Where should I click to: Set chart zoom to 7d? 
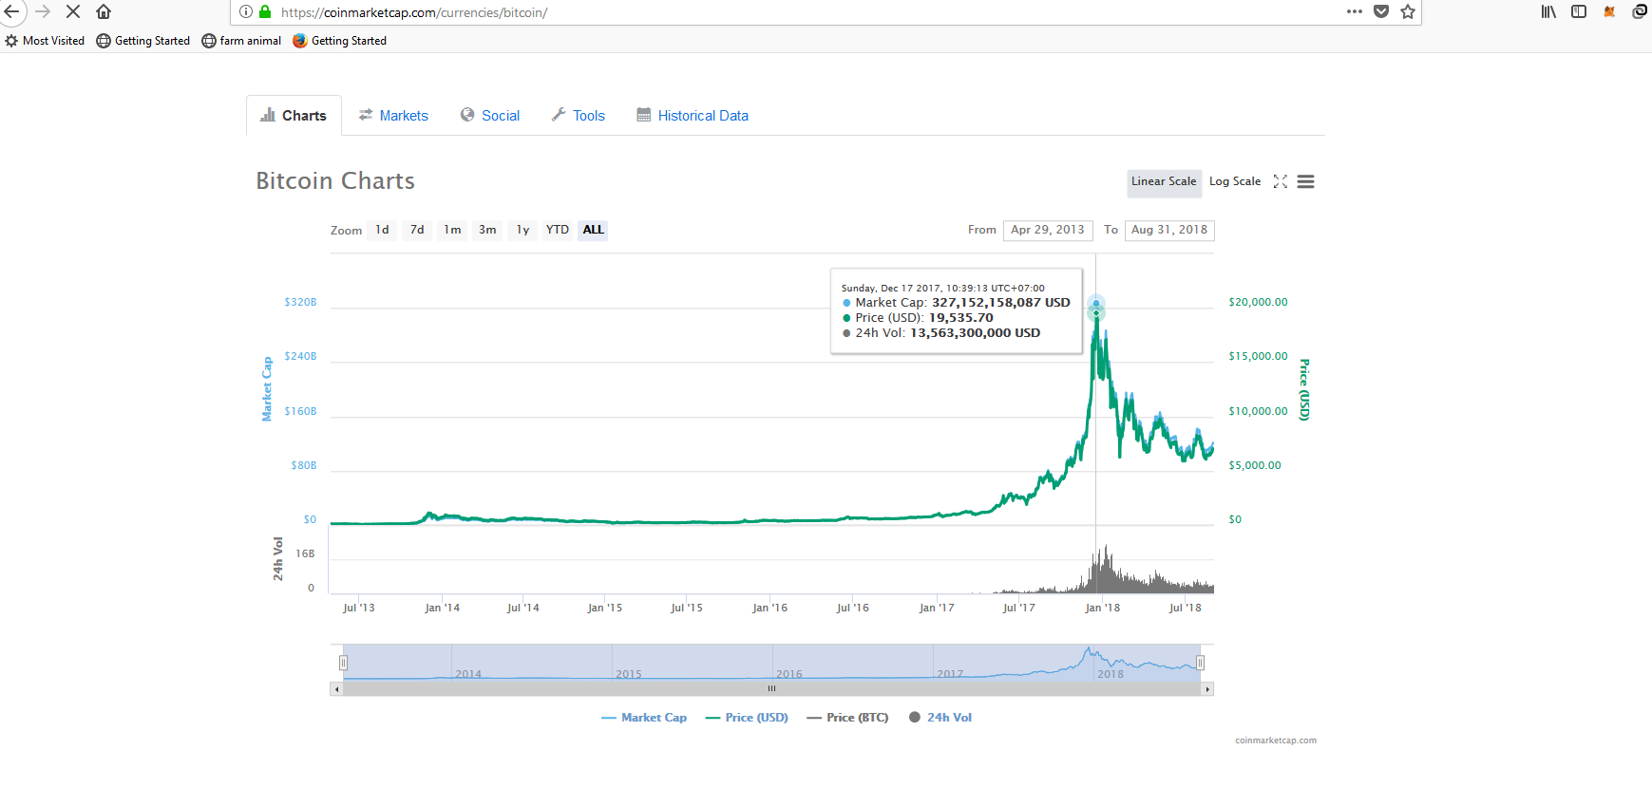point(417,230)
